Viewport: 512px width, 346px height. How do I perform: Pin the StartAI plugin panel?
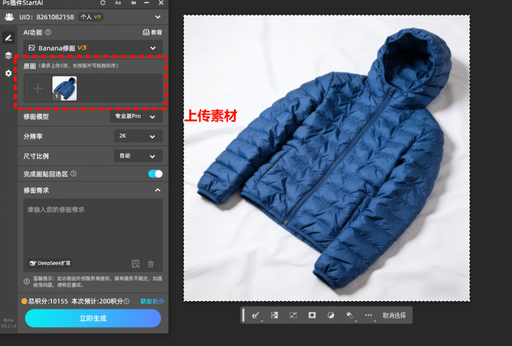(x=133, y=3)
